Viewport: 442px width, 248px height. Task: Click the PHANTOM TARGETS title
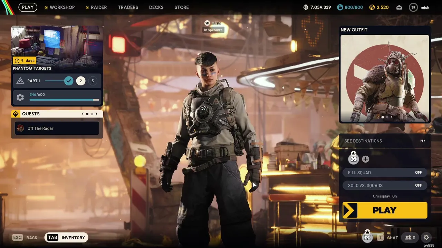click(32, 68)
